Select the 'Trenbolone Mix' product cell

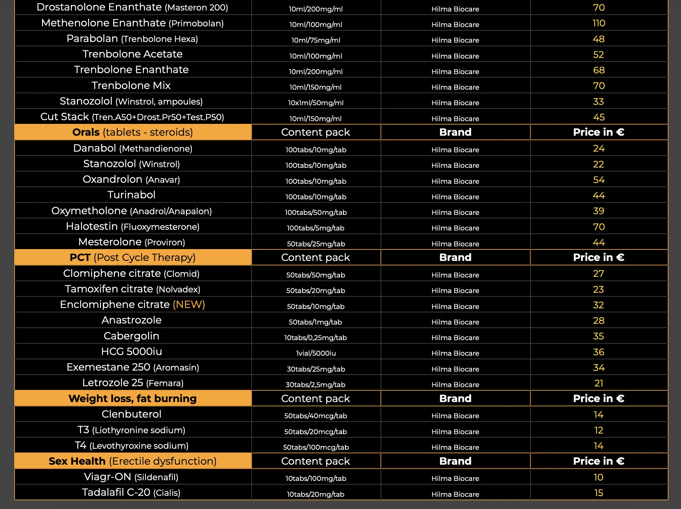131,85
